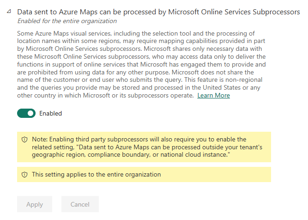Open the Learn More link

[x=213, y=95]
